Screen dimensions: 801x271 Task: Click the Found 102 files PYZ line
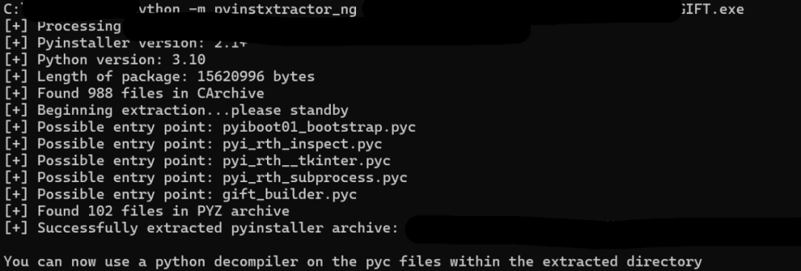(147, 211)
